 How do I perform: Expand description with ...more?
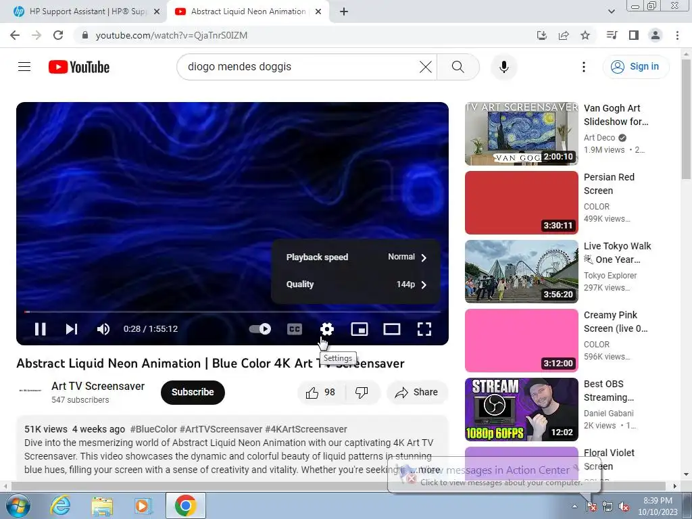(x=426, y=470)
